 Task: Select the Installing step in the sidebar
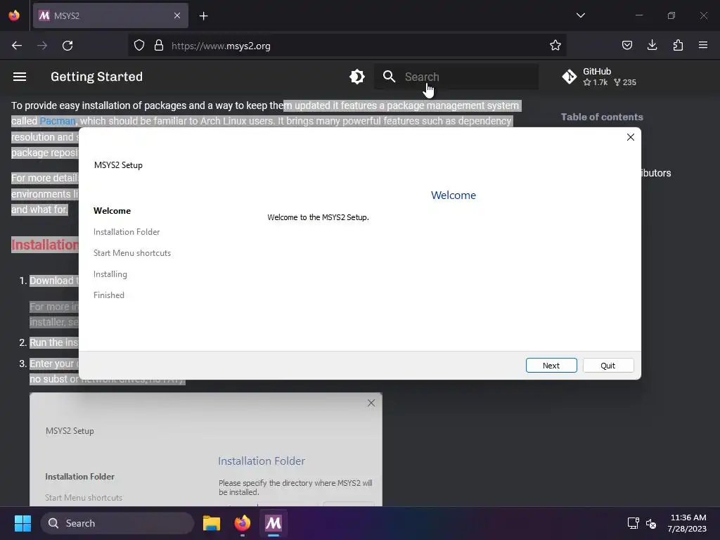pyautogui.click(x=110, y=274)
